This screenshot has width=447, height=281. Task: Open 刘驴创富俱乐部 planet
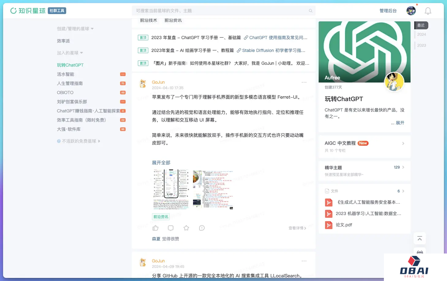tap(72, 102)
